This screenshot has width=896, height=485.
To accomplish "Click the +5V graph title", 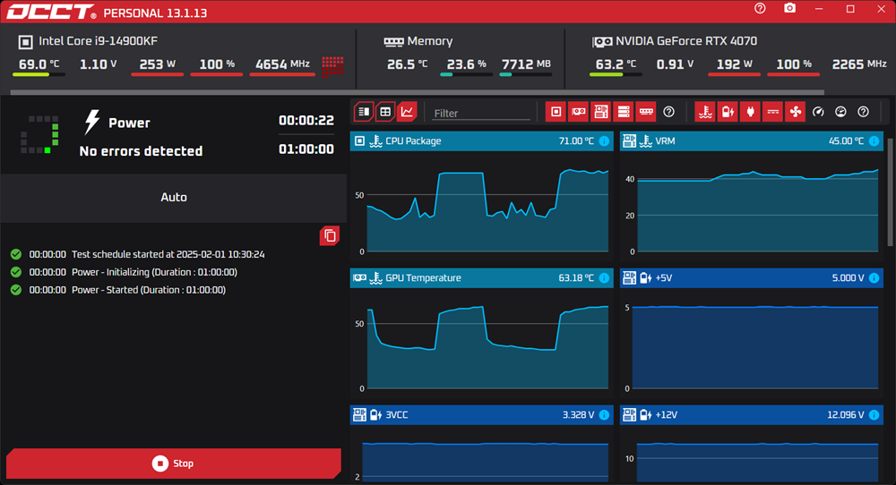I will coord(664,278).
